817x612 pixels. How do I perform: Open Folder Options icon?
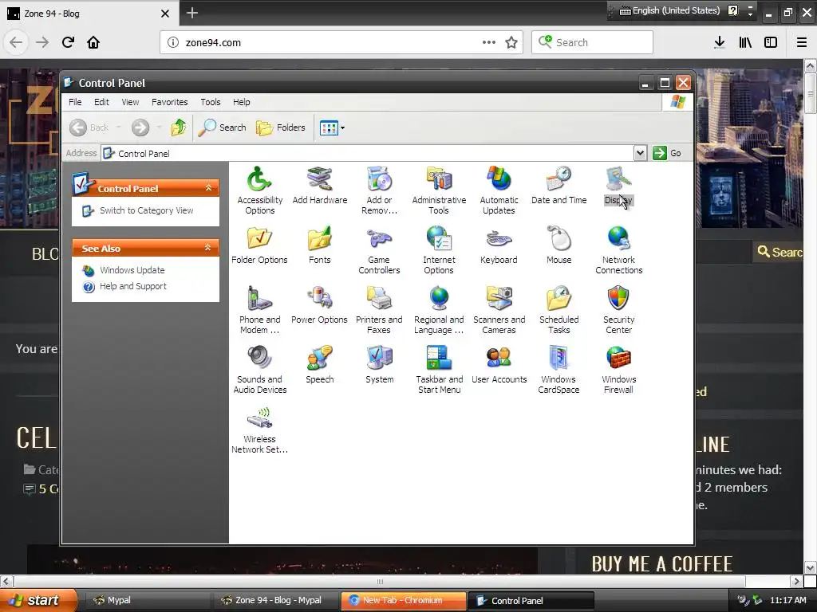pyautogui.click(x=259, y=245)
